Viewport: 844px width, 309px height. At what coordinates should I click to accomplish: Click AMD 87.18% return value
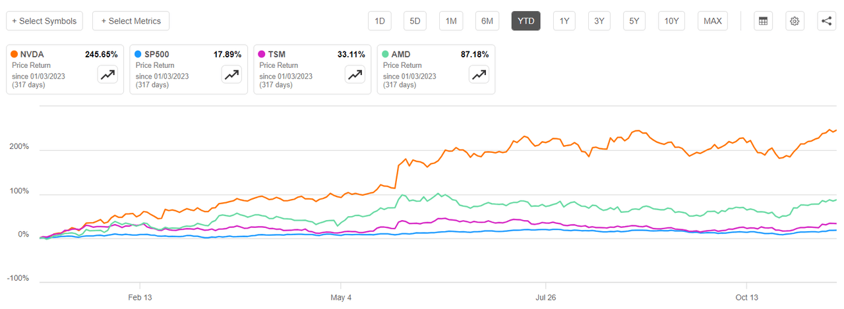(x=476, y=55)
